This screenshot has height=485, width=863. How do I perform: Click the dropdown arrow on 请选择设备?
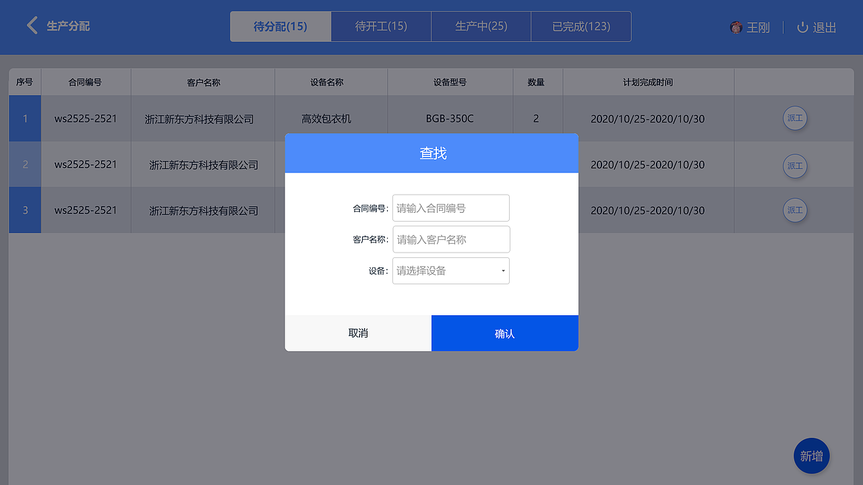point(502,270)
